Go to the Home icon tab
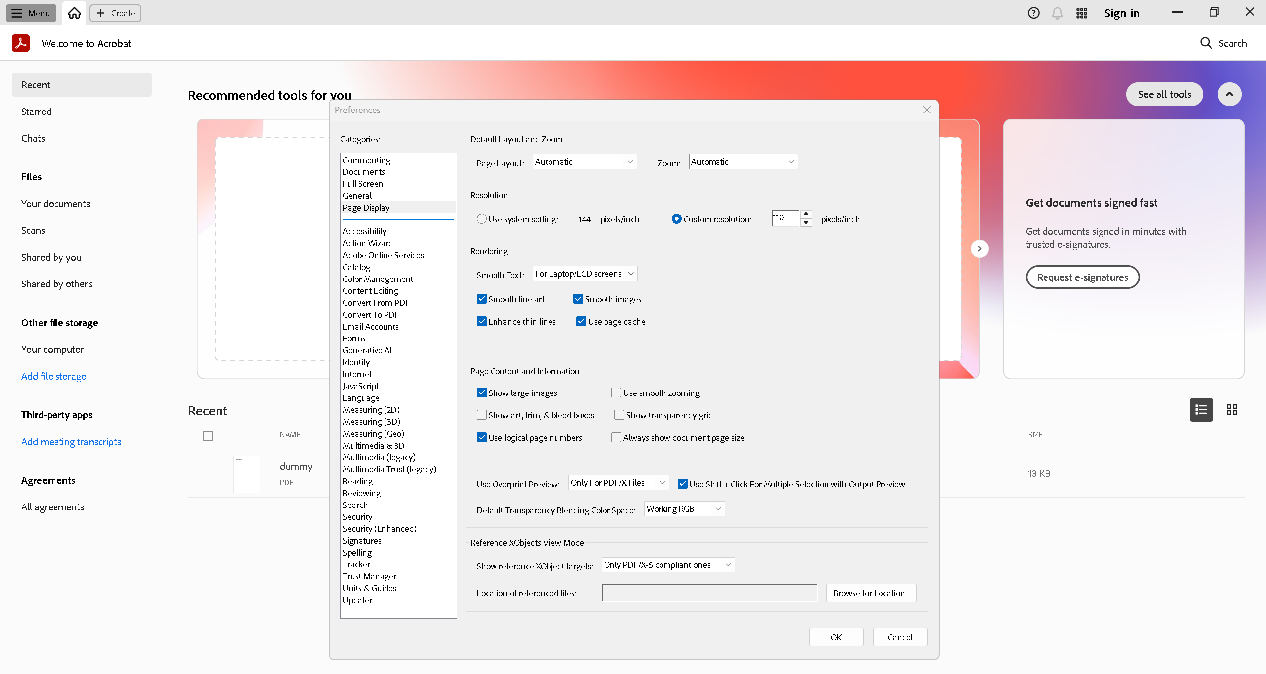 pyautogui.click(x=74, y=13)
